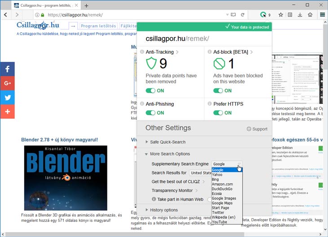
Task: Choose Start Page in engine list
Action: coord(227,208)
